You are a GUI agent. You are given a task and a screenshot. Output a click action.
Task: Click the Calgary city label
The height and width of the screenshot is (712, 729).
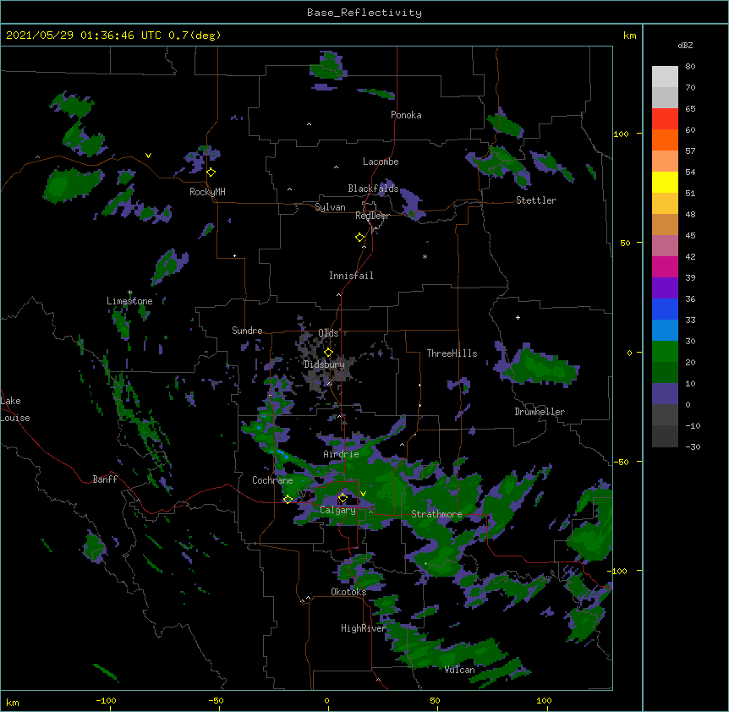(x=337, y=510)
